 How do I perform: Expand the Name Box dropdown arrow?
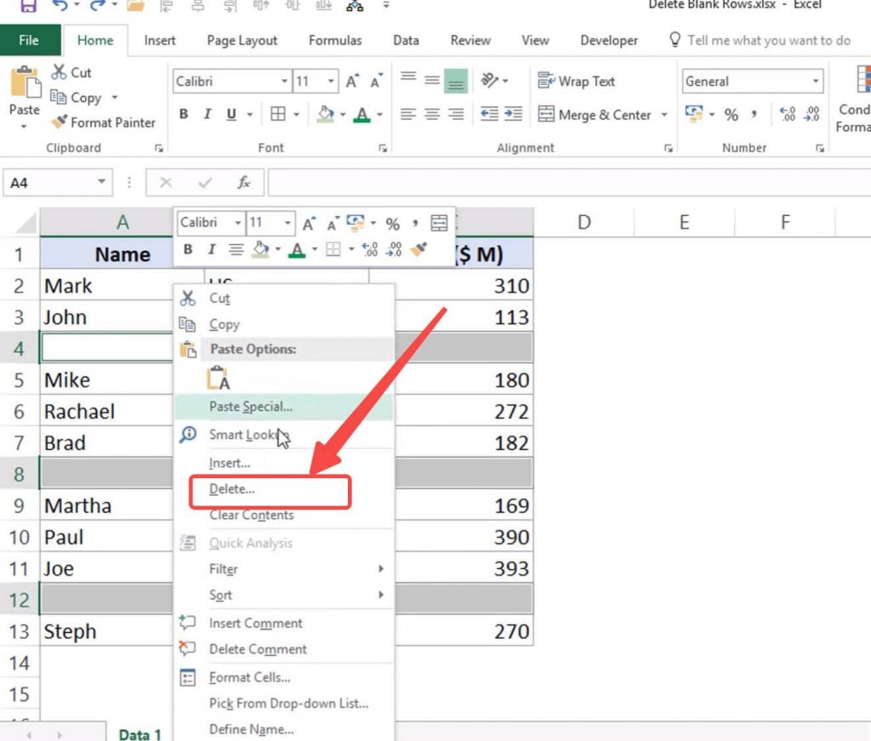[x=102, y=182]
